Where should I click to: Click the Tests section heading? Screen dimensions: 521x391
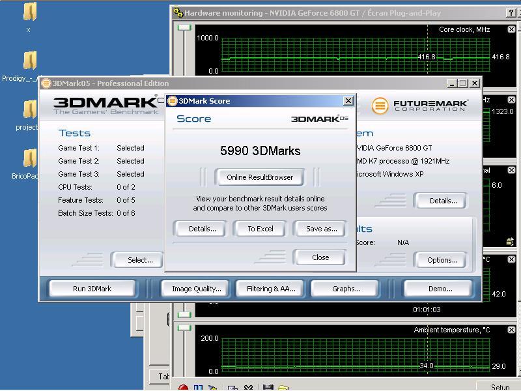coord(74,133)
